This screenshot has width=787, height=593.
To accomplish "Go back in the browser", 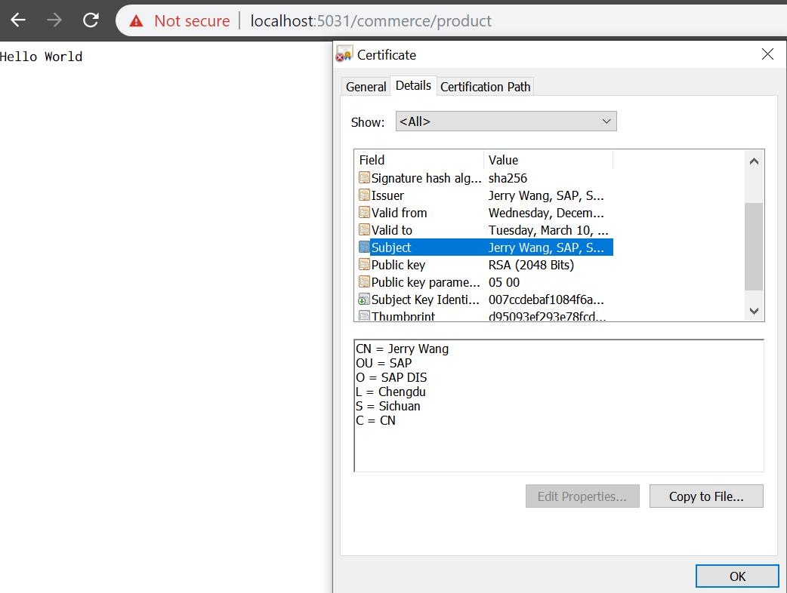I will point(19,20).
